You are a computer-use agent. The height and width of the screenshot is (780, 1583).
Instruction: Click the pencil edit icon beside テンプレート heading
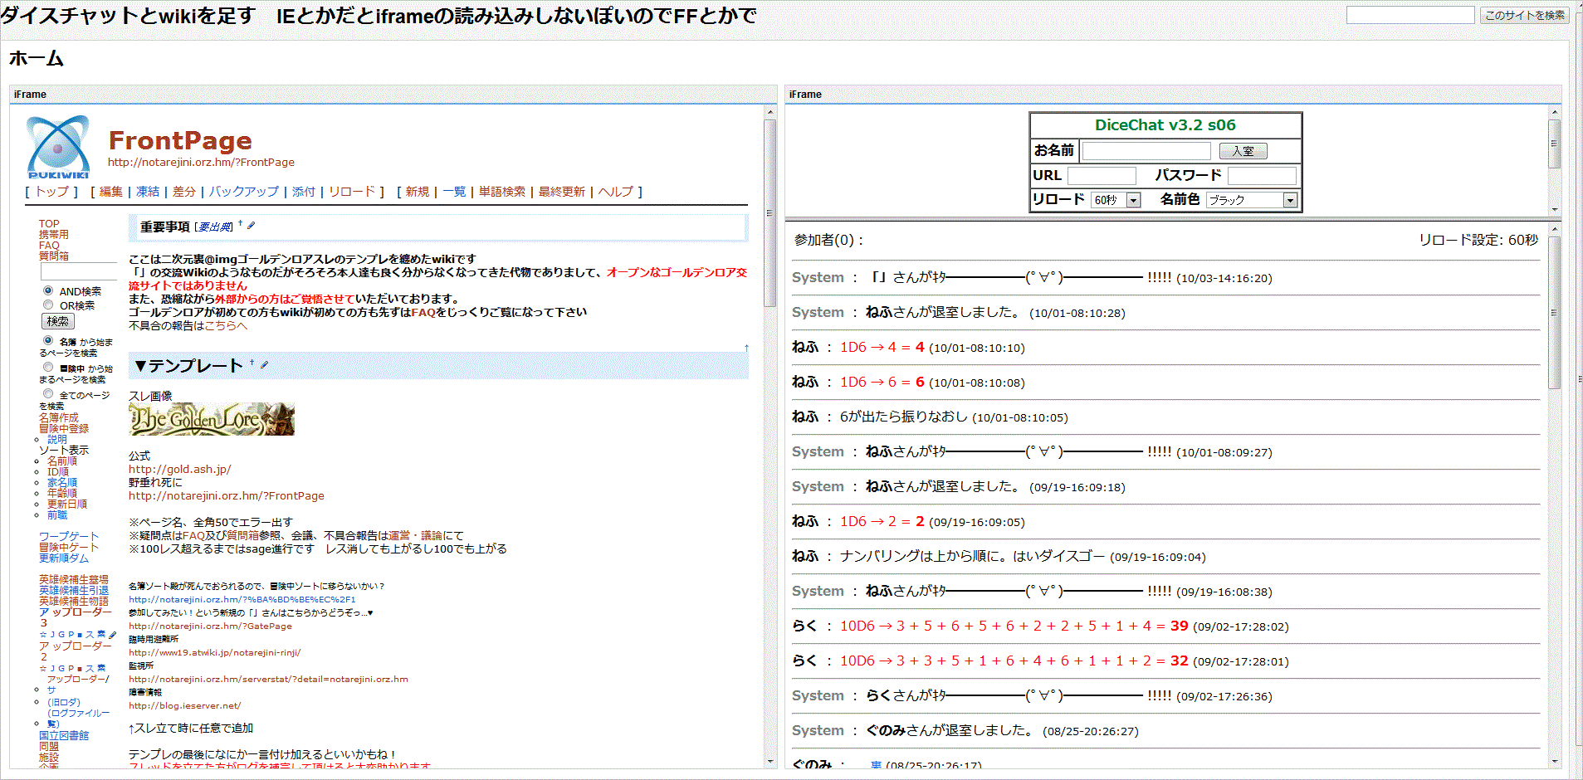265,364
